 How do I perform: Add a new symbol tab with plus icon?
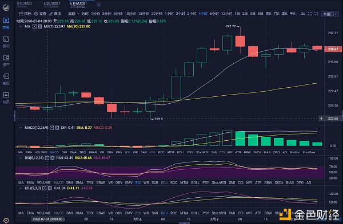click(99, 5)
